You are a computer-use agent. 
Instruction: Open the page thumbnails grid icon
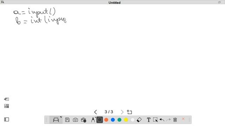[6, 106]
